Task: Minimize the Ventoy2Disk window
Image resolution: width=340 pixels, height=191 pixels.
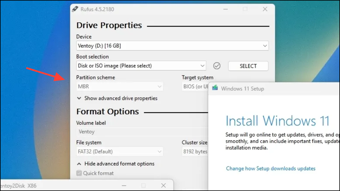Action: click(124, 186)
